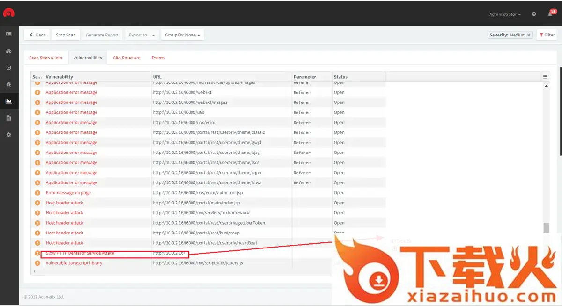Open the table column options menu icon
The image size is (562, 306).
(545, 77)
